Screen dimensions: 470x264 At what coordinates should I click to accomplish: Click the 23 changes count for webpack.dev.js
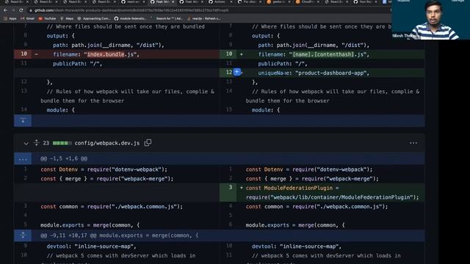(x=46, y=143)
